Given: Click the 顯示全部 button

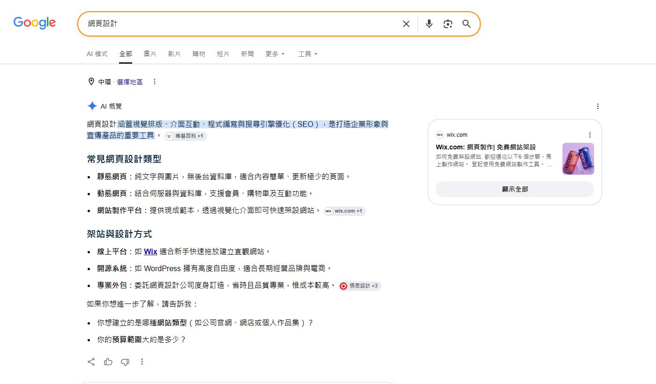Looking at the screenshot, I should pyautogui.click(x=515, y=189).
